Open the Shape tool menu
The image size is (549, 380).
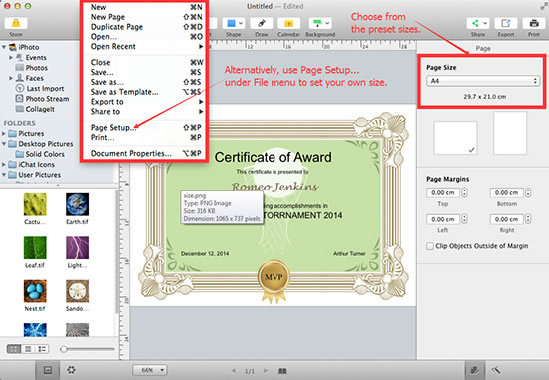coord(235,24)
